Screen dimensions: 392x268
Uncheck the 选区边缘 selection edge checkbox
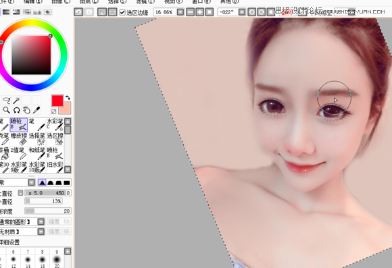pos(122,12)
